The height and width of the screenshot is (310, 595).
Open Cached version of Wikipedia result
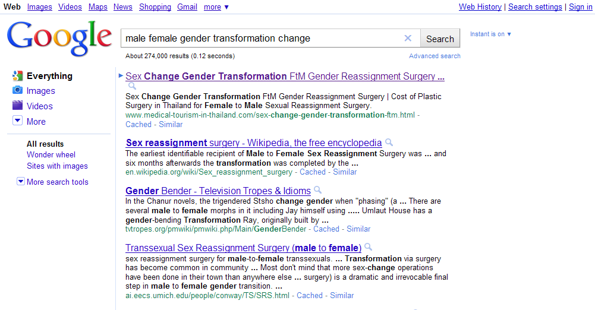pyautogui.click(x=312, y=172)
